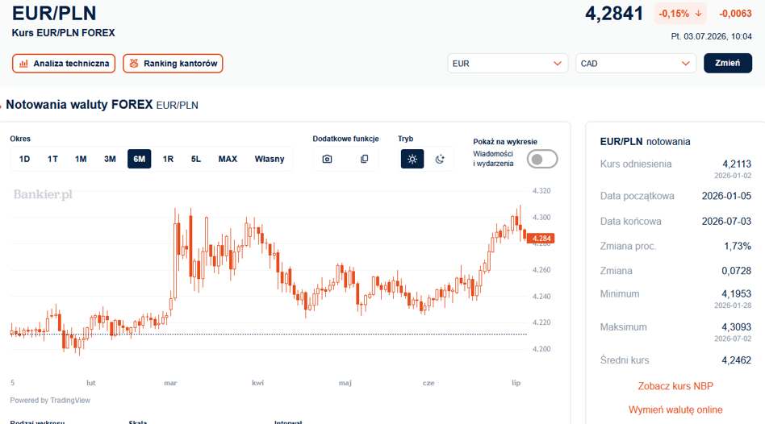Click the 4.284 current price label on chart

click(541, 239)
